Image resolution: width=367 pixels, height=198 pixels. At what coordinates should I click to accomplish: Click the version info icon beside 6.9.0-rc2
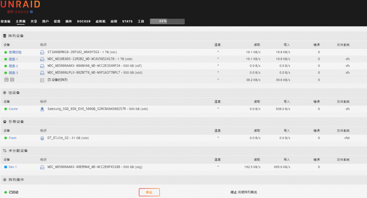click(31, 12)
